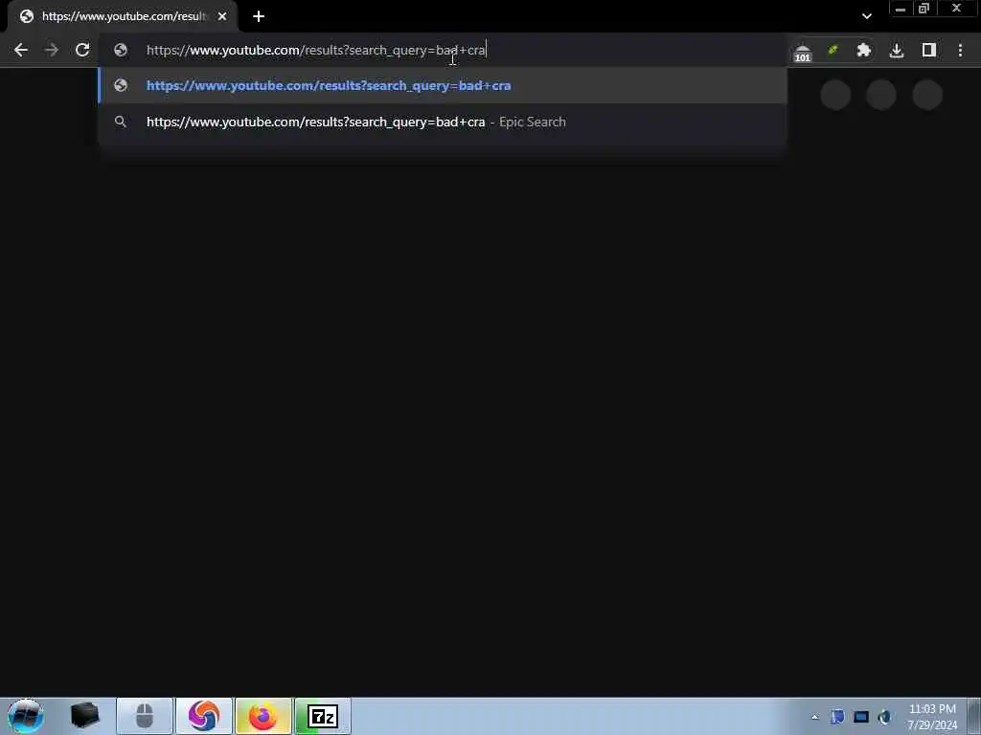
Task: Click the Show Desktop strip
Action: click(x=974, y=716)
